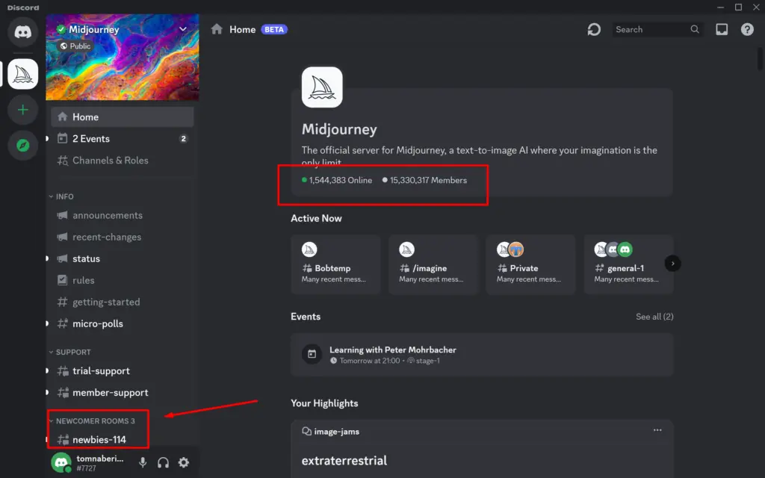765x478 pixels.
Task: Open the Inbox icon
Action: pyautogui.click(x=722, y=30)
